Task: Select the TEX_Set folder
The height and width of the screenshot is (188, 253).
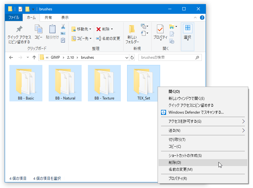Action: tap(143, 83)
